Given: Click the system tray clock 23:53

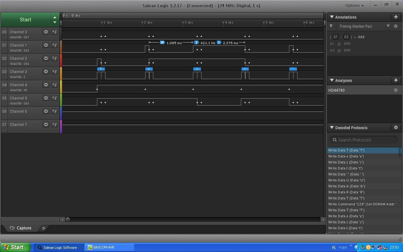Looking at the screenshot, I should coord(394,247).
